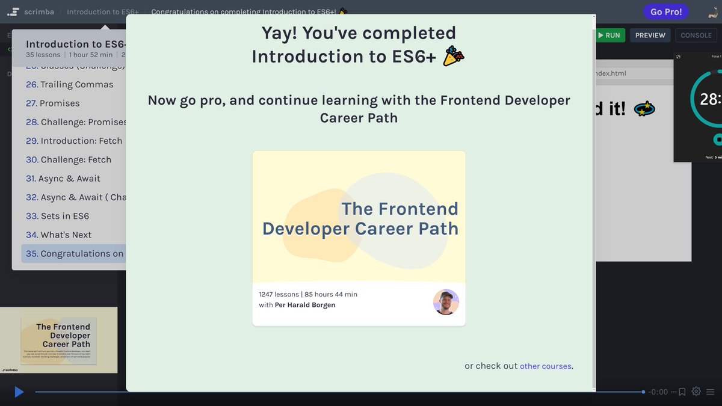Toggle the CONSOLE panel
The image size is (722, 406).
[x=696, y=35]
